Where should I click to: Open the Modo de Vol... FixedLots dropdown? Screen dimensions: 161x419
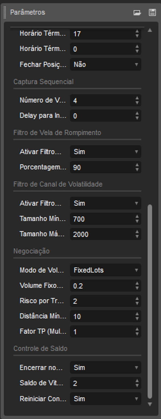click(105, 270)
